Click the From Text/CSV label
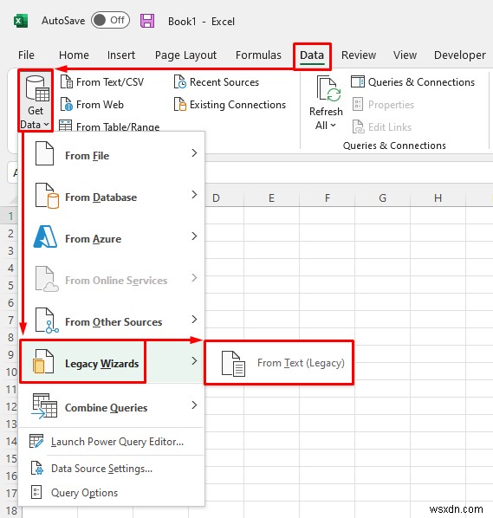Viewport: 493px width, 518px height. [x=110, y=82]
